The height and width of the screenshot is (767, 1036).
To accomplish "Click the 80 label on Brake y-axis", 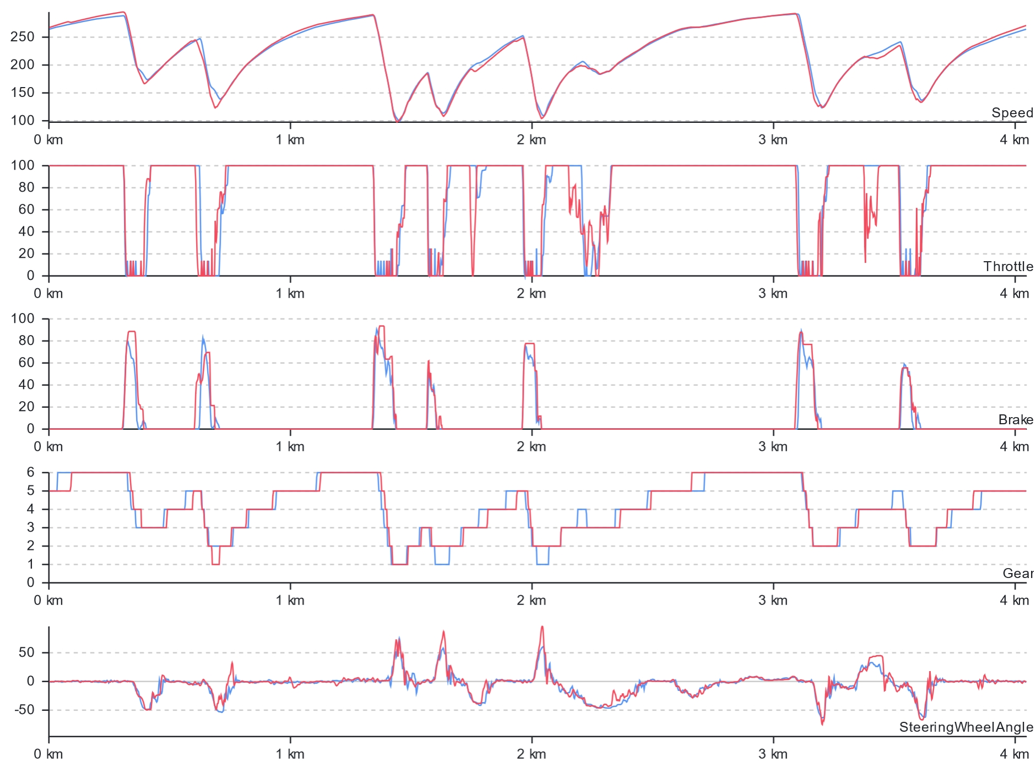I will pos(26,341).
